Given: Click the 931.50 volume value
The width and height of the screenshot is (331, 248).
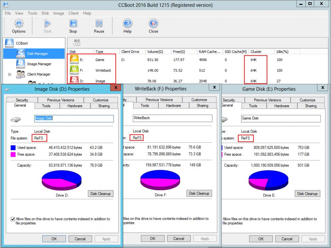Looking at the screenshot, I should click(x=153, y=60).
